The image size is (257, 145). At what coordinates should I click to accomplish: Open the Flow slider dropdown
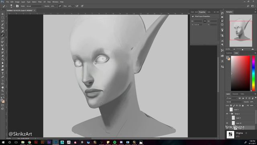[x=73, y=6]
